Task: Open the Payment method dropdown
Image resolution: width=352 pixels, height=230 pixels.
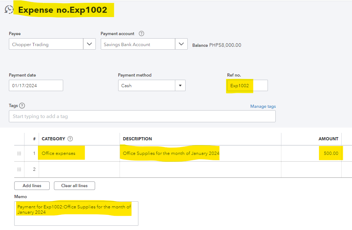Action: click(180, 85)
